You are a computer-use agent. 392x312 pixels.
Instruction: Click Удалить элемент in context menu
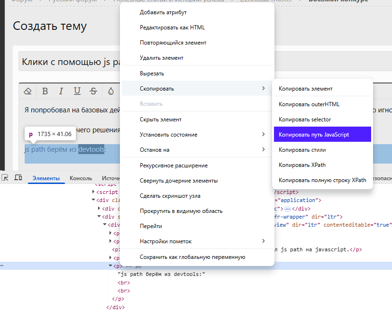tap(161, 58)
